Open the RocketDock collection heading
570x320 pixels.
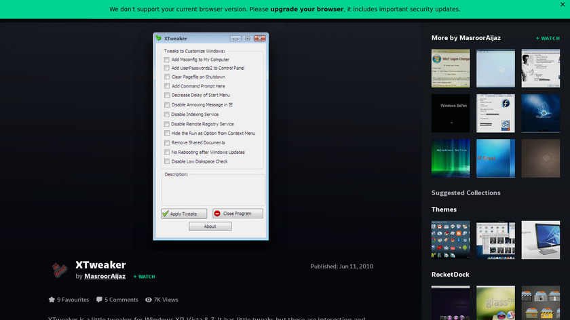[451, 275]
